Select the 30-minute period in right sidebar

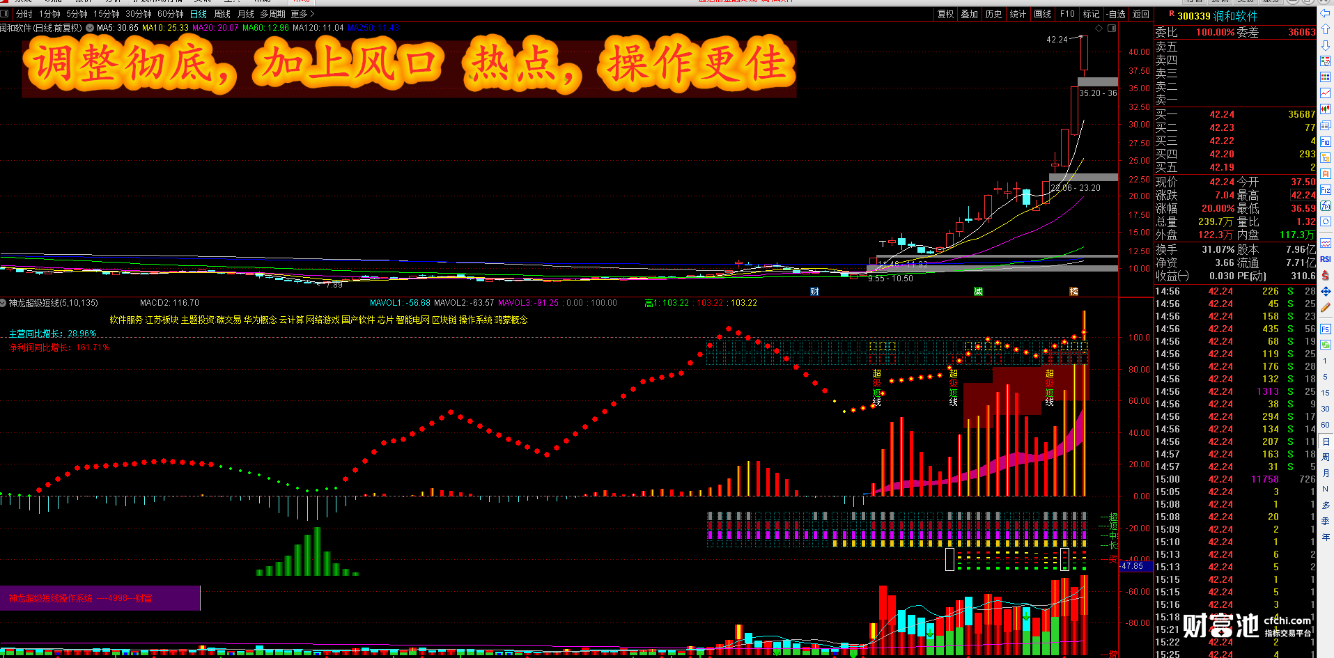tap(1325, 409)
